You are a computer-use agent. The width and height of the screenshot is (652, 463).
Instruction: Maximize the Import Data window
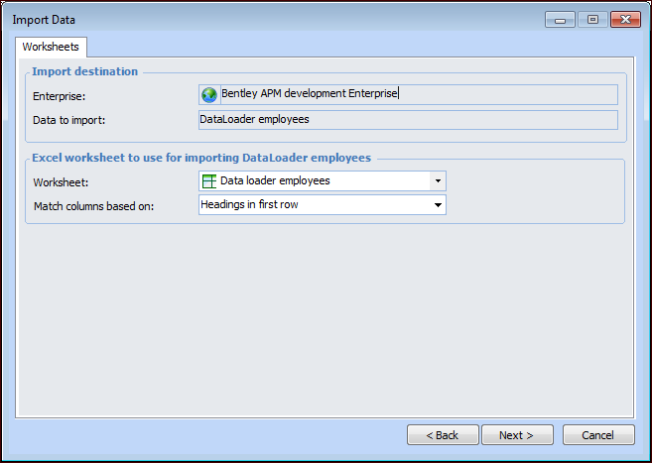coord(592,20)
